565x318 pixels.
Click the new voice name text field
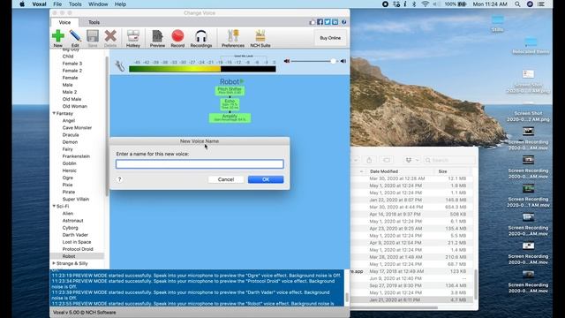point(200,164)
